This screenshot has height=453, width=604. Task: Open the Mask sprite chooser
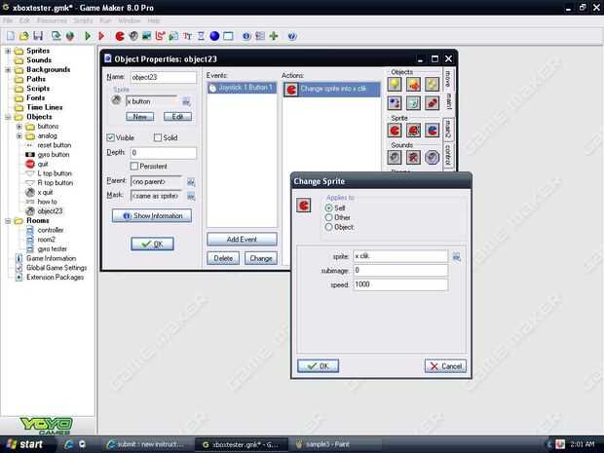coord(191,196)
